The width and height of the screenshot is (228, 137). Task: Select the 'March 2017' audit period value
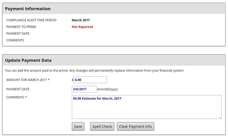click(81, 20)
